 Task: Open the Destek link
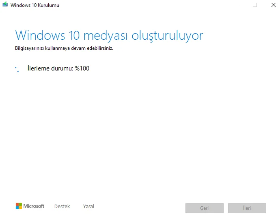coord(62,207)
